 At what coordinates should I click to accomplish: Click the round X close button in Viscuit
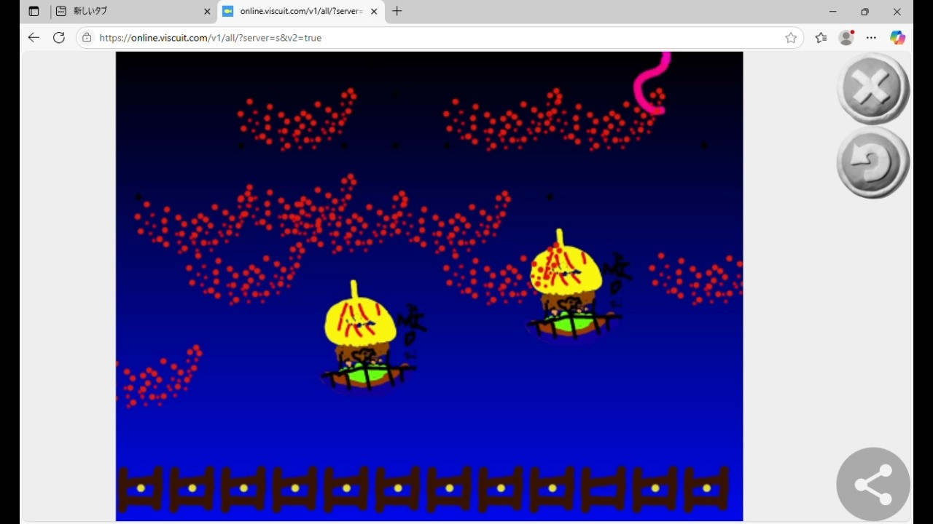coord(873,89)
